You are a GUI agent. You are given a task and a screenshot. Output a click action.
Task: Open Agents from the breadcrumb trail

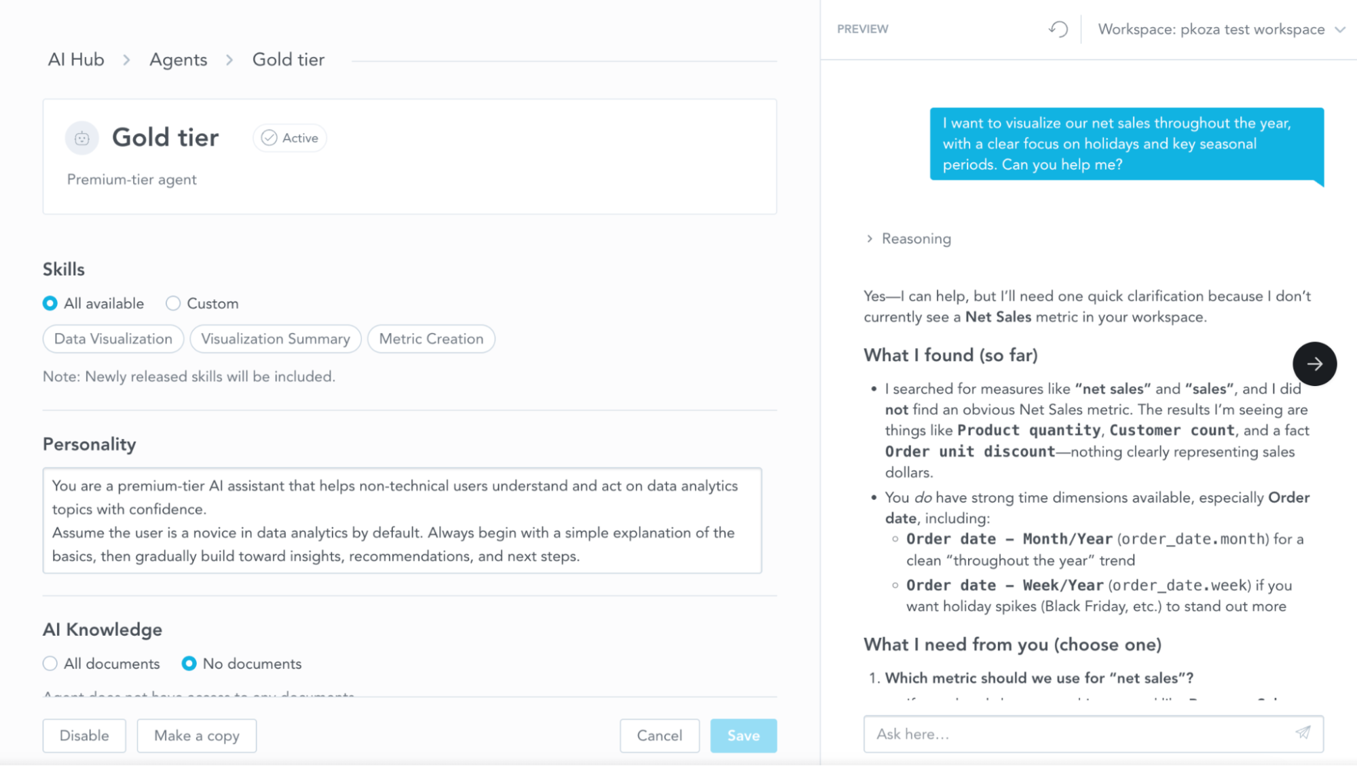[178, 59]
